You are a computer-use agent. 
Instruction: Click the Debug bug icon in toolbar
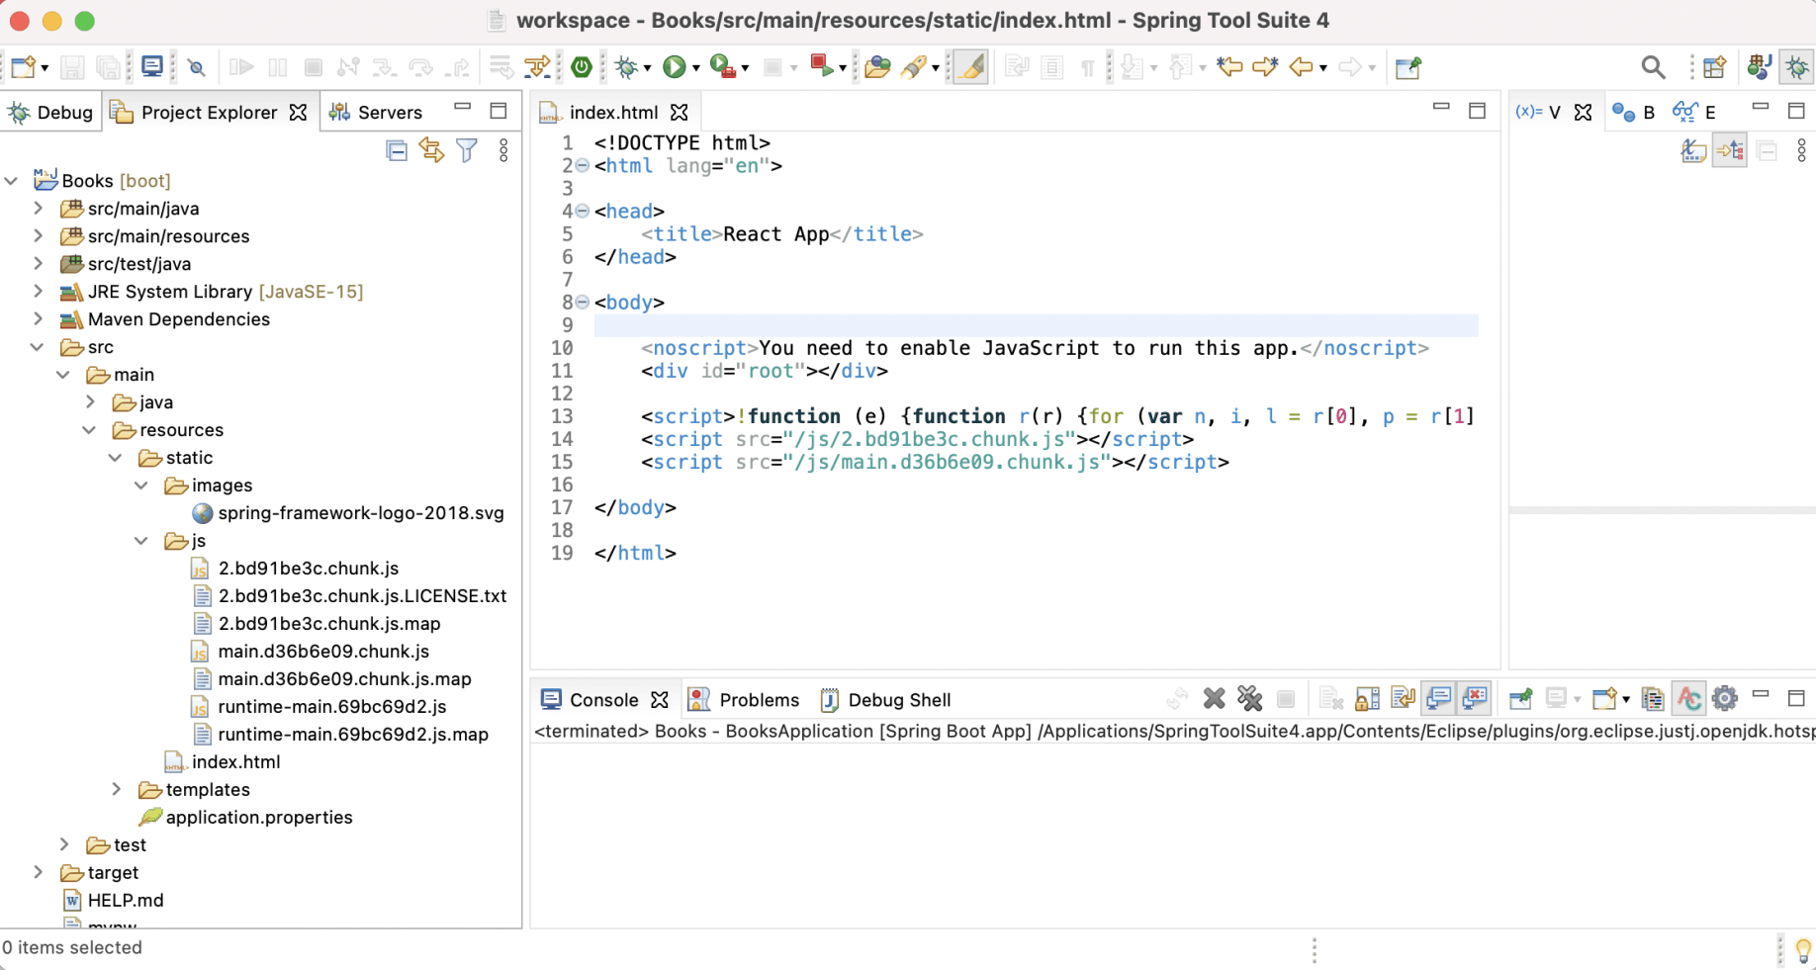(625, 67)
